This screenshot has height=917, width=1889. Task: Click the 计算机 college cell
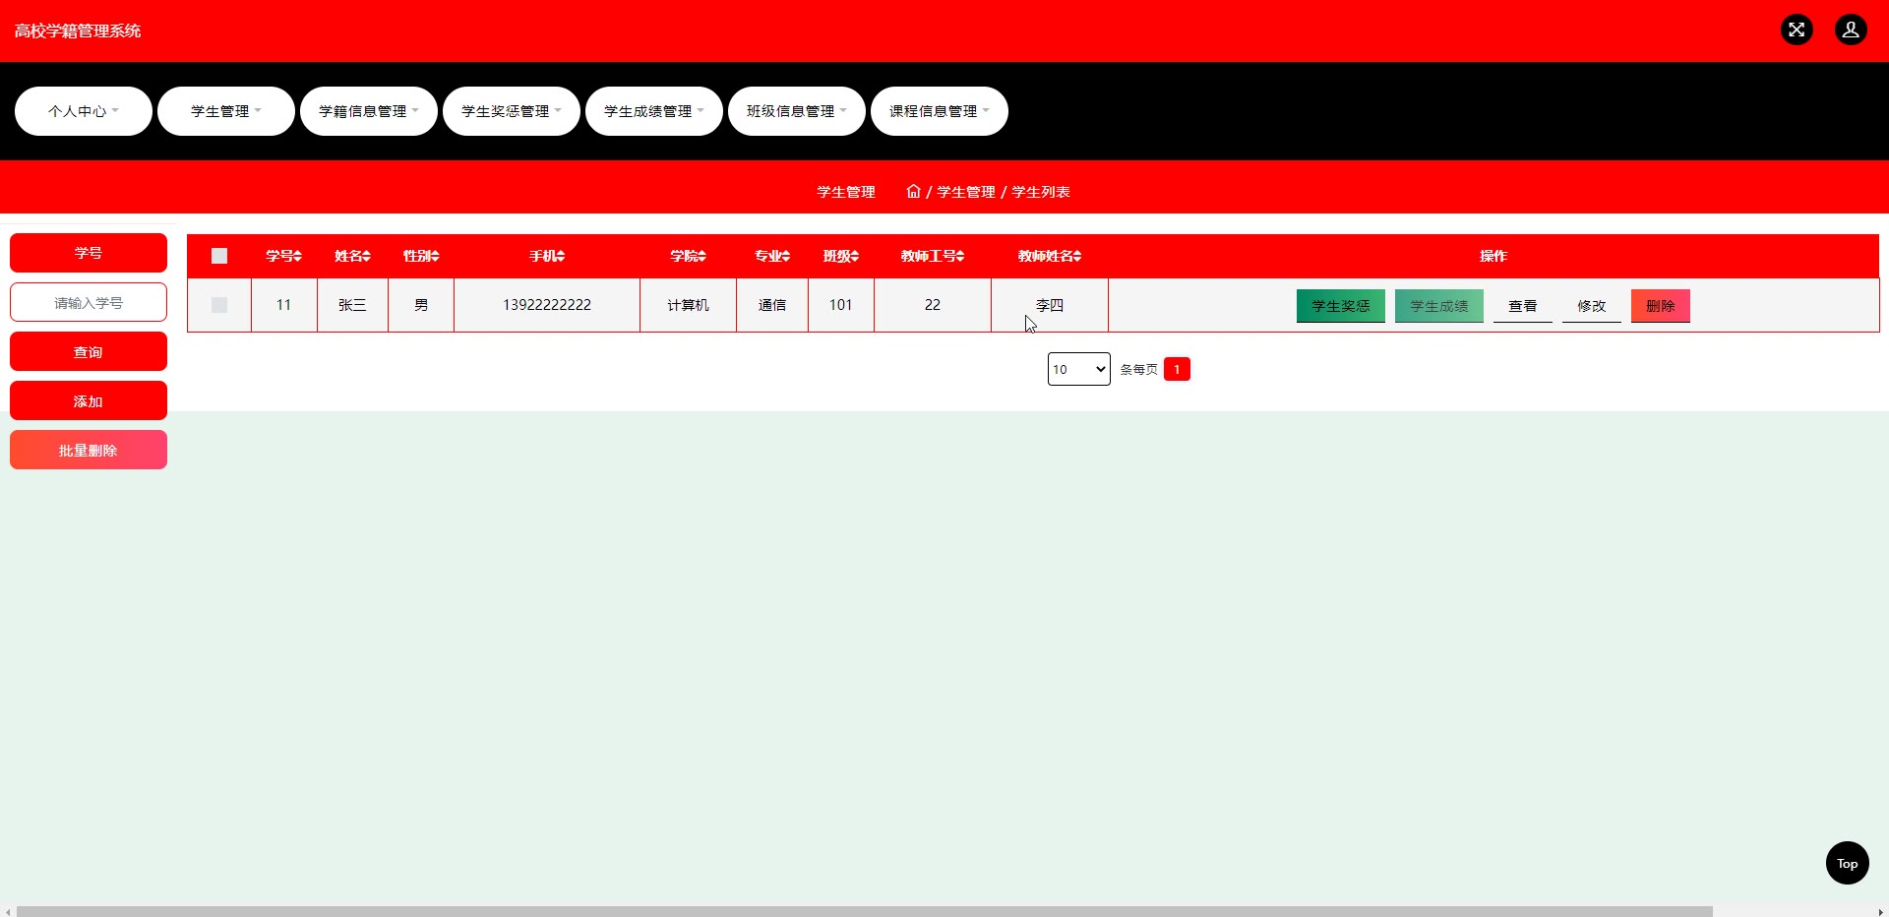pyautogui.click(x=688, y=305)
